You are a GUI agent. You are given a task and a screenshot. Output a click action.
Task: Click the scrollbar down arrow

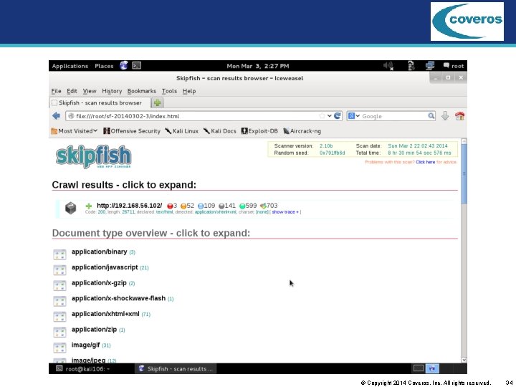pos(464,360)
